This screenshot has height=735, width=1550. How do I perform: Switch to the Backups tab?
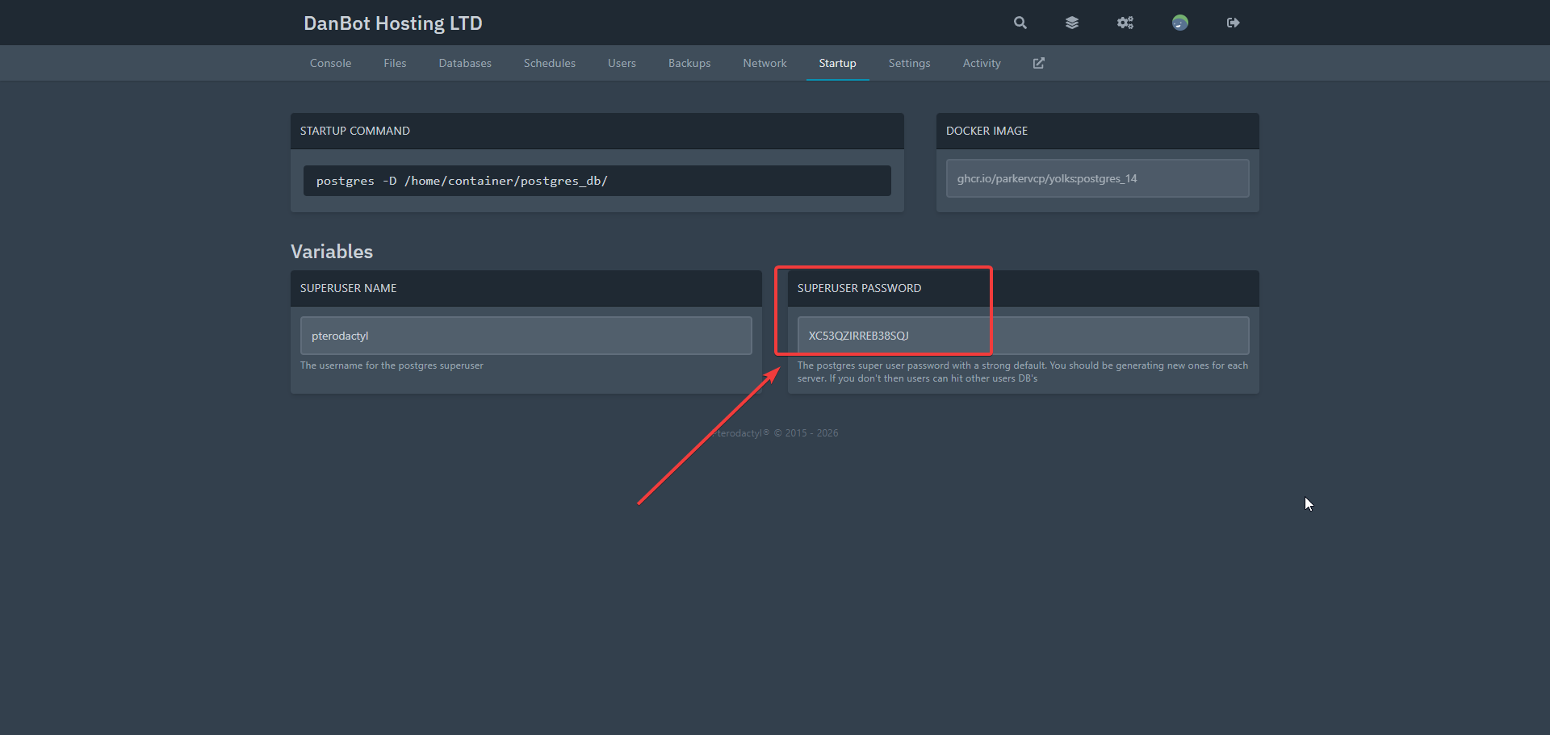pyautogui.click(x=689, y=63)
